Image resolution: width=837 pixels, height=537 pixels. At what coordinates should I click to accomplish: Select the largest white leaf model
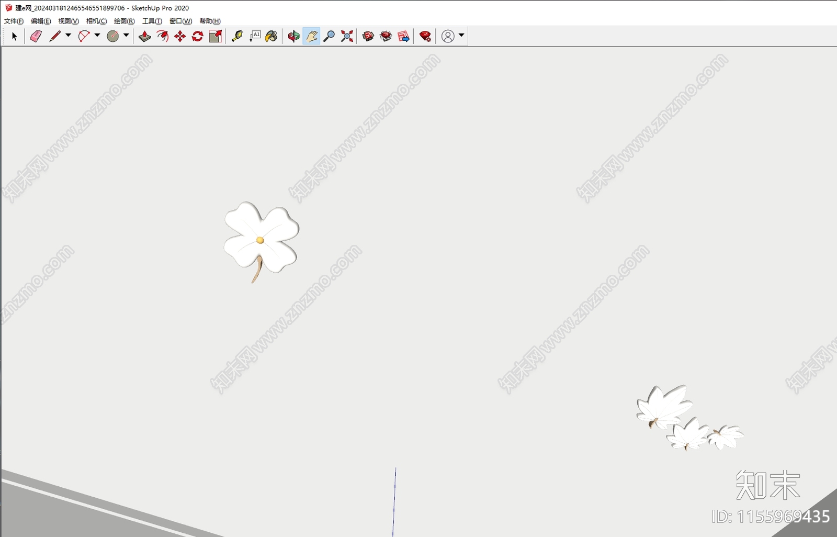[664, 406]
